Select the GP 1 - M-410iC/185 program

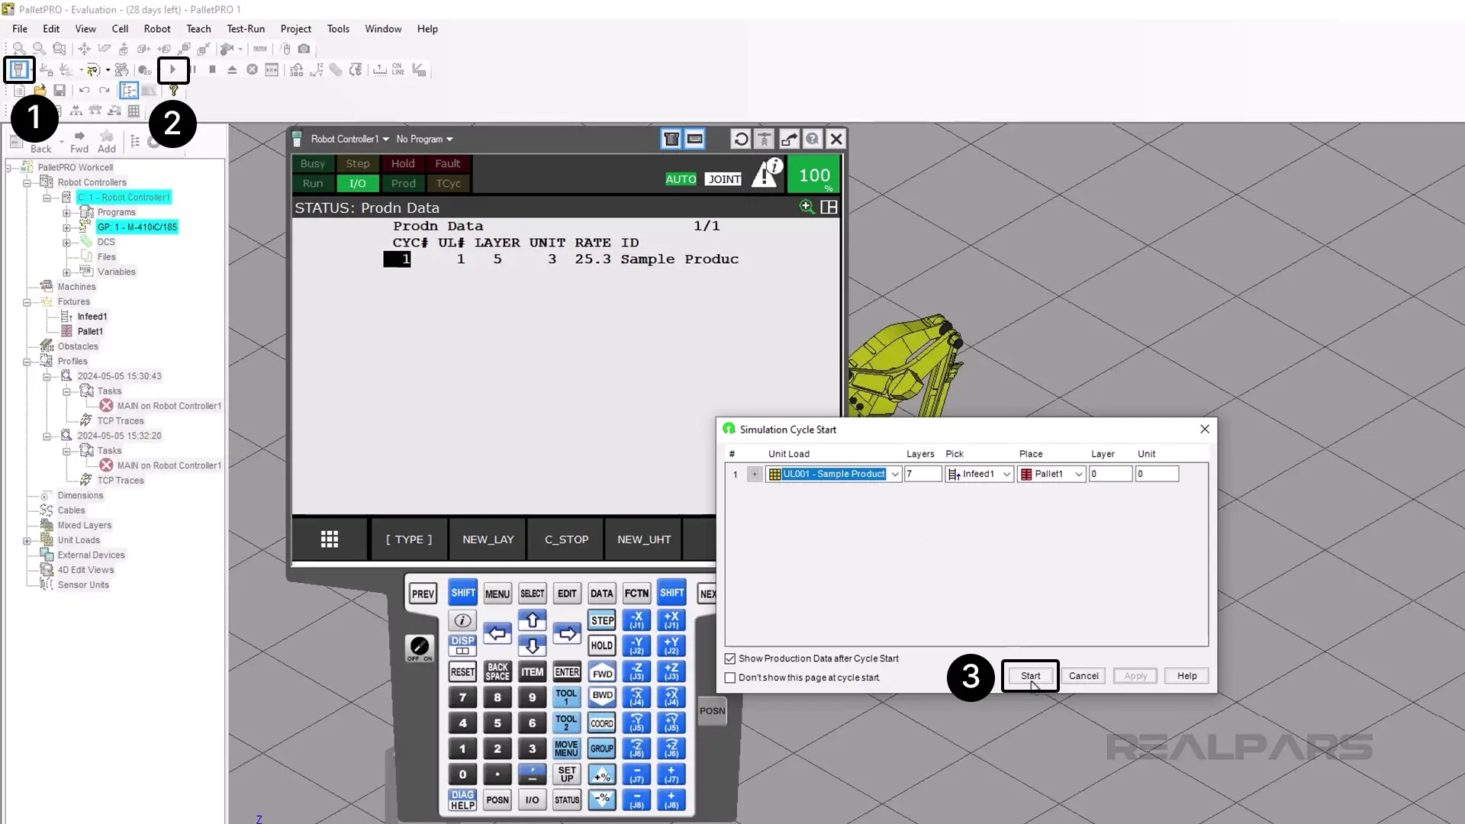coord(137,227)
